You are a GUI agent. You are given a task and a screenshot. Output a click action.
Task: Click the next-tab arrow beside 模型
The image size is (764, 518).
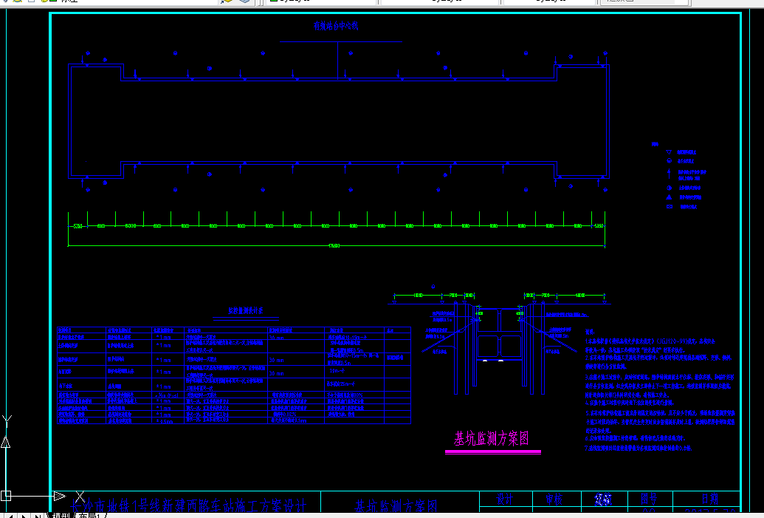23,516
